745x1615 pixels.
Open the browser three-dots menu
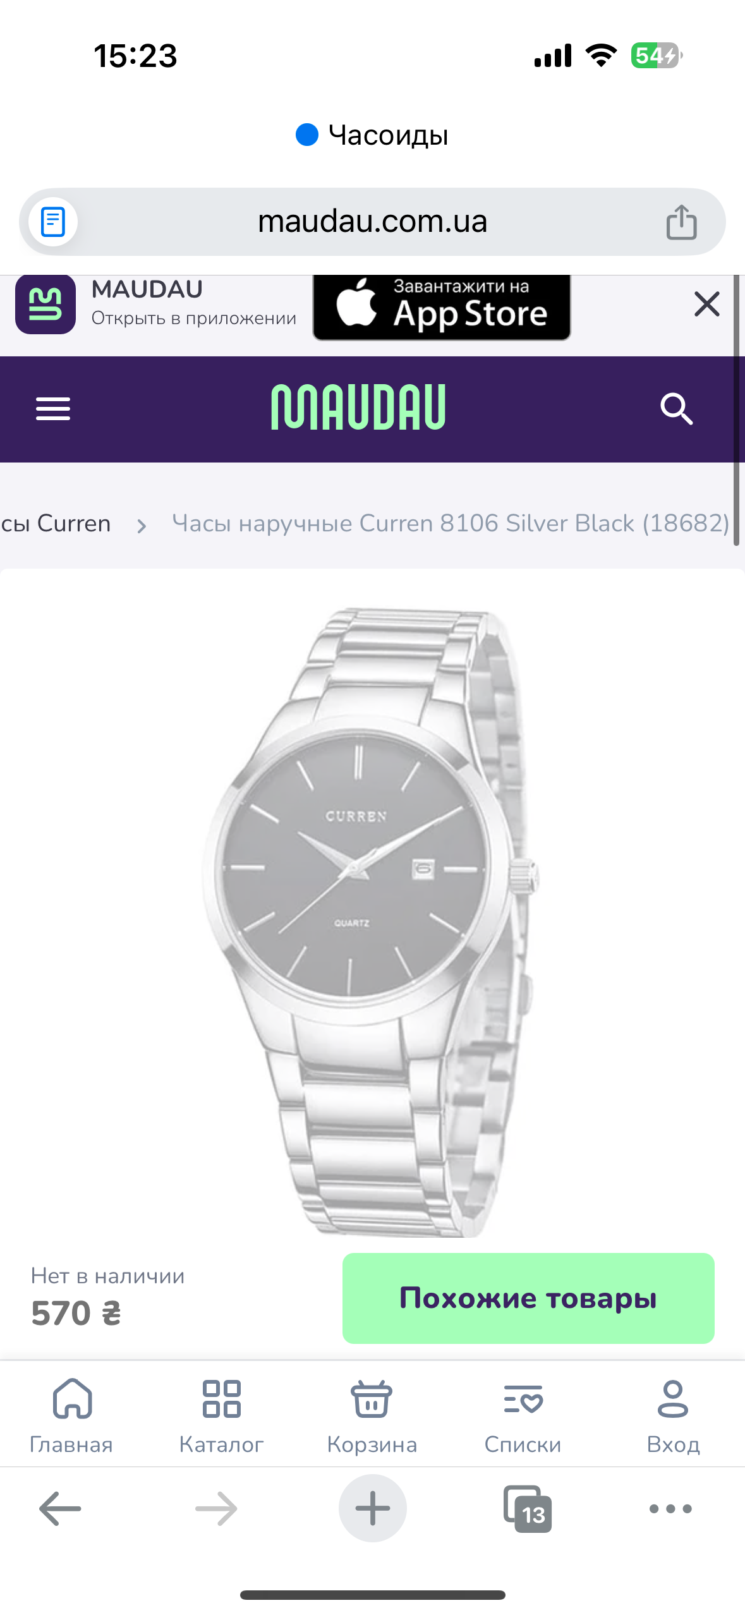click(670, 1509)
